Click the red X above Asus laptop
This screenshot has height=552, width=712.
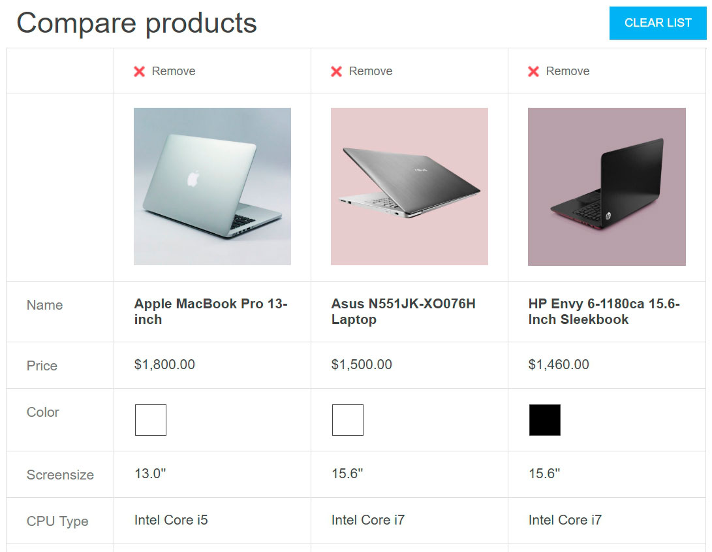[336, 71]
